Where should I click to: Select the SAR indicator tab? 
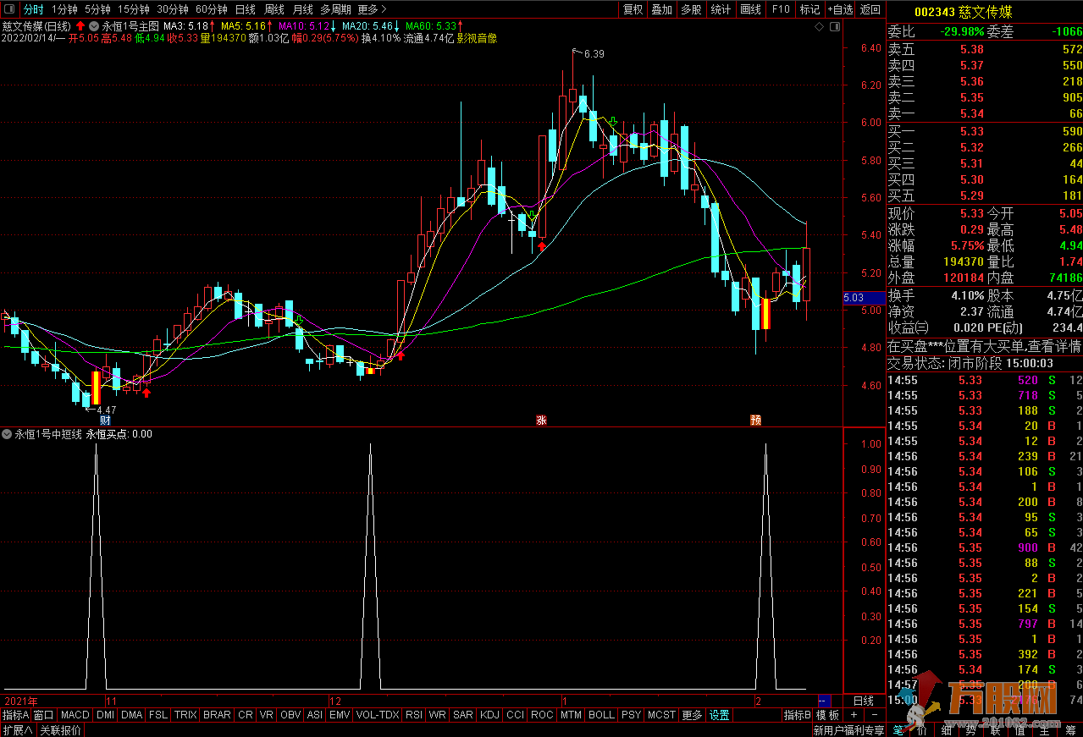pos(463,715)
